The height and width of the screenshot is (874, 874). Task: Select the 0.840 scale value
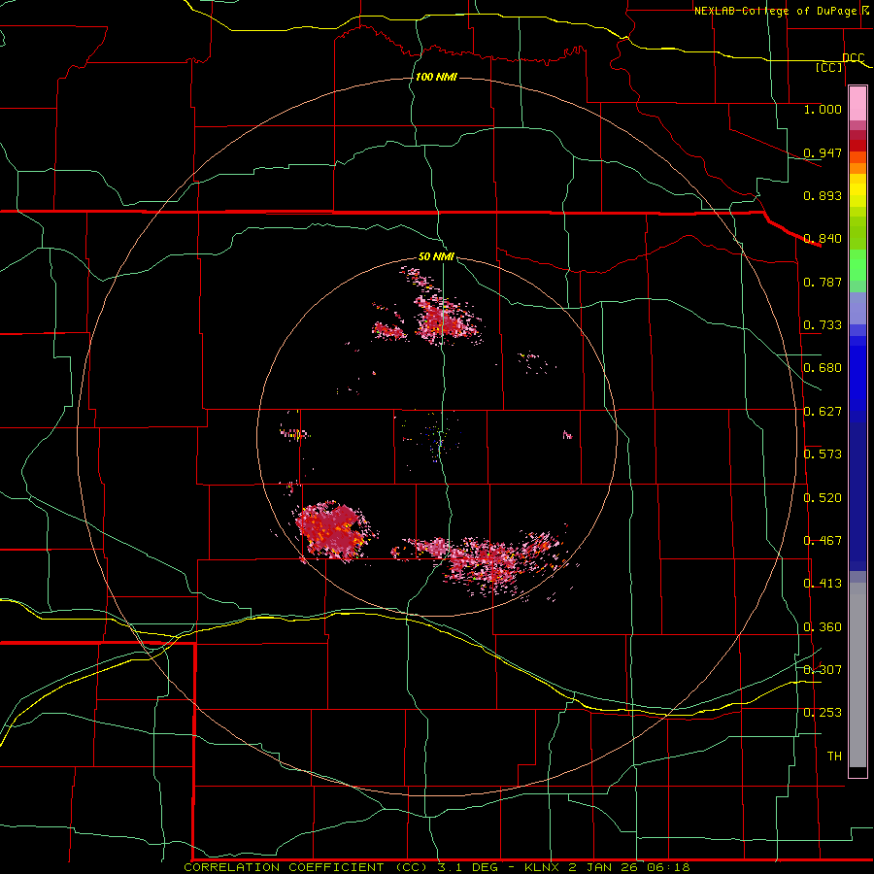click(823, 239)
